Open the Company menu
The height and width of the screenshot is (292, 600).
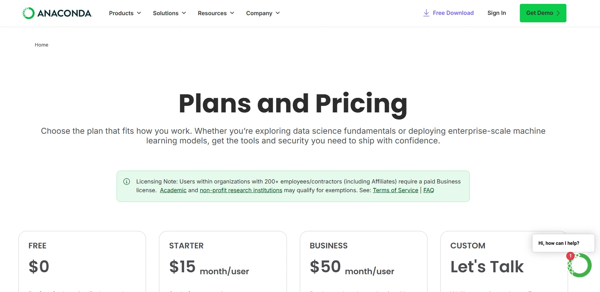coord(259,13)
